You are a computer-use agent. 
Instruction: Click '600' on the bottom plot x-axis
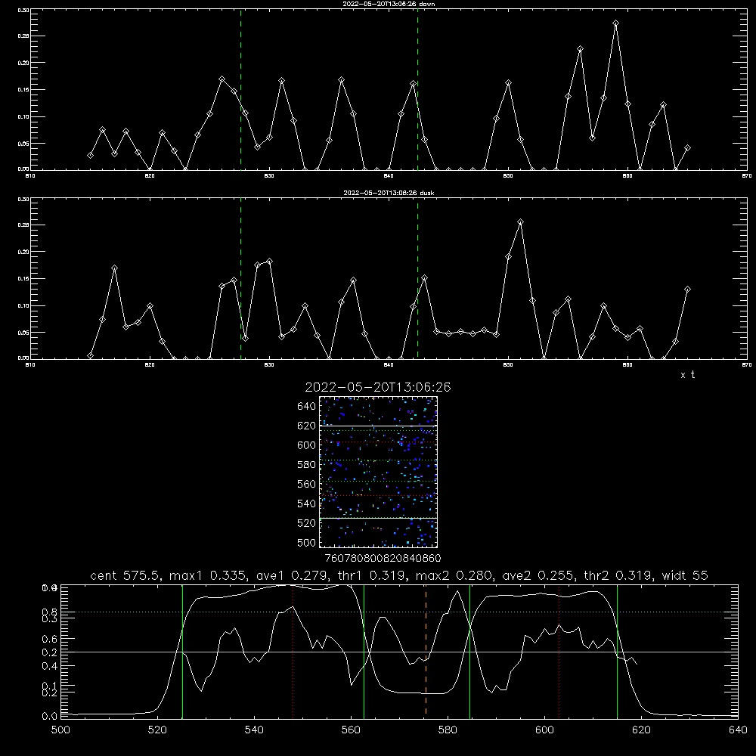click(x=544, y=730)
